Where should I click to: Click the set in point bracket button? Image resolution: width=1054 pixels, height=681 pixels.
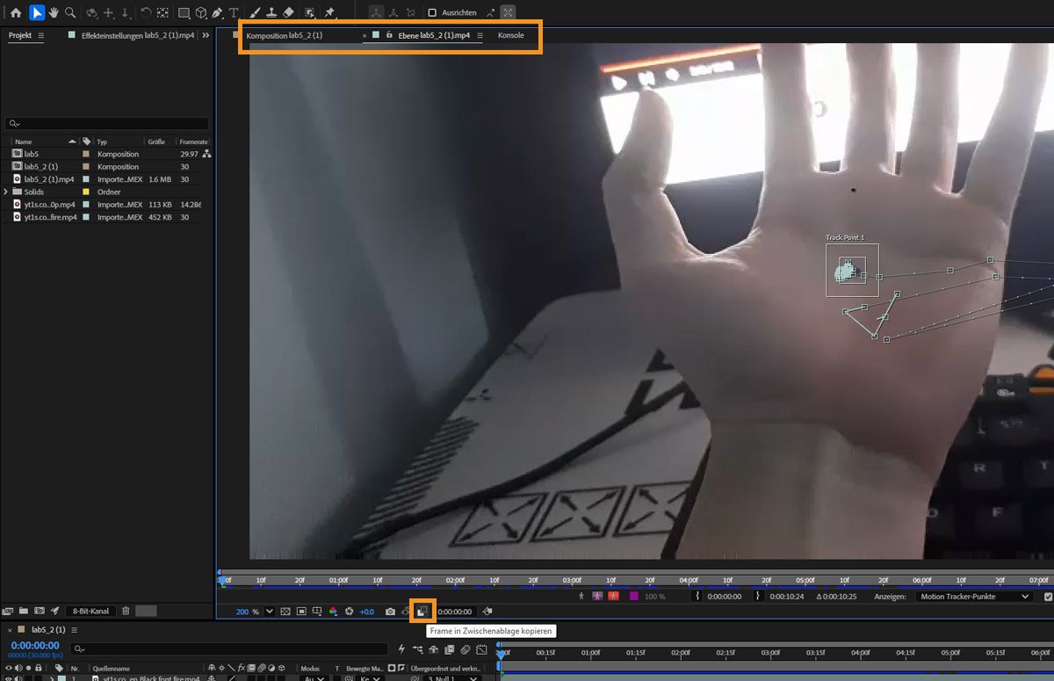(697, 596)
